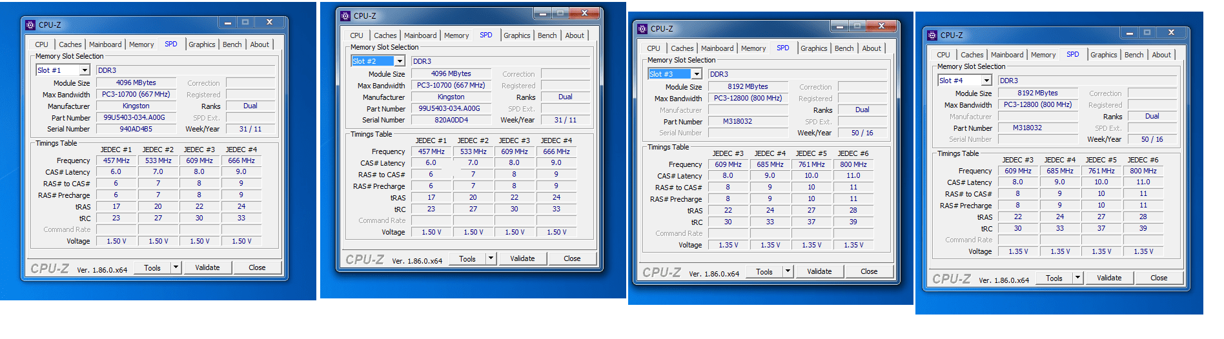The width and height of the screenshot is (1224, 339).
Task: Expand Tools arrow in Slot #3 window
Action: [788, 271]
